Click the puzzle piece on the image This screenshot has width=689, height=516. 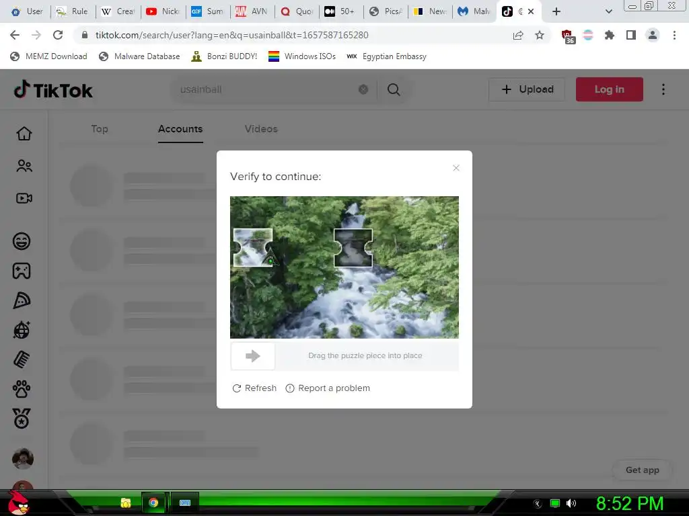point(253,247)
